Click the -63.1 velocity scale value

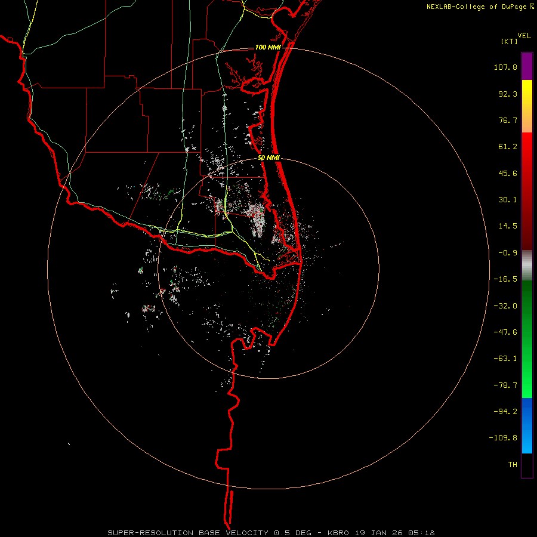pos(505,359)
